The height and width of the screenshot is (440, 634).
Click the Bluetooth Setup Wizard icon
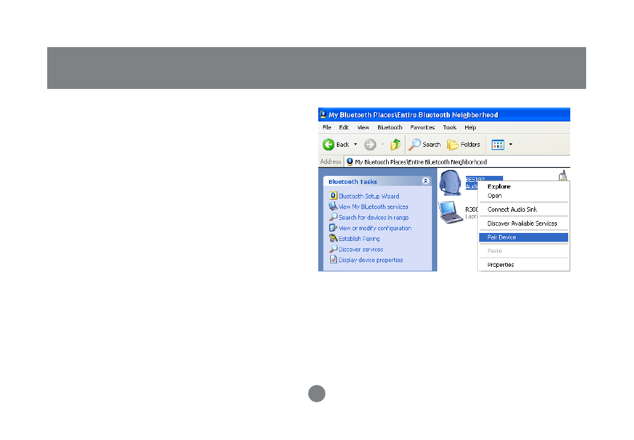point(333,196)
